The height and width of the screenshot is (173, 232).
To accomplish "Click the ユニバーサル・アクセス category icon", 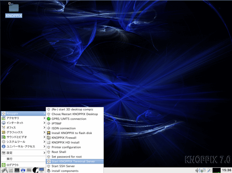I will tap(3, 146).
